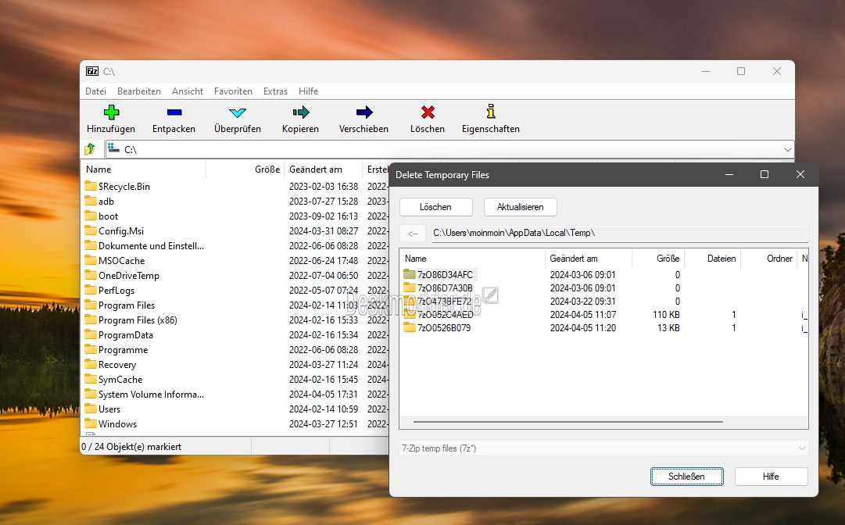
Task: Select the Config.Msi folder icon
Action: tap(91, 230)
